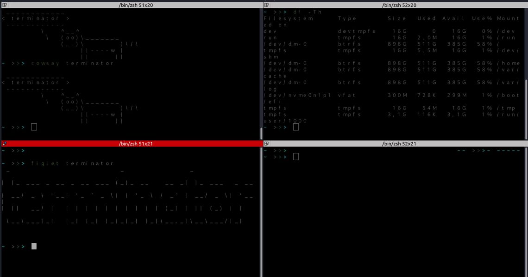Viewport: 528px width, 277px height.
Task: Click scrollbar track of the figlet pane
Action: 261,208
